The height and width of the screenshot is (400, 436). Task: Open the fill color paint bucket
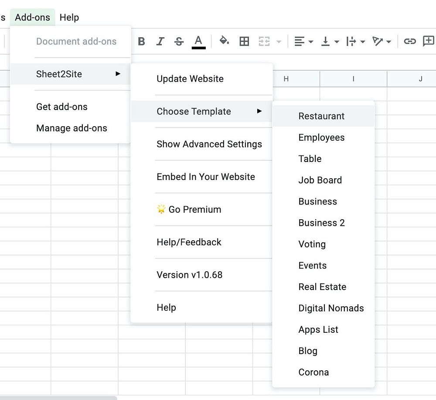click(x=224, y=41)
